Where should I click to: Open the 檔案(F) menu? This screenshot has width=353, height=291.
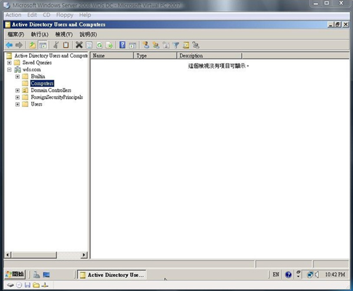16,35
